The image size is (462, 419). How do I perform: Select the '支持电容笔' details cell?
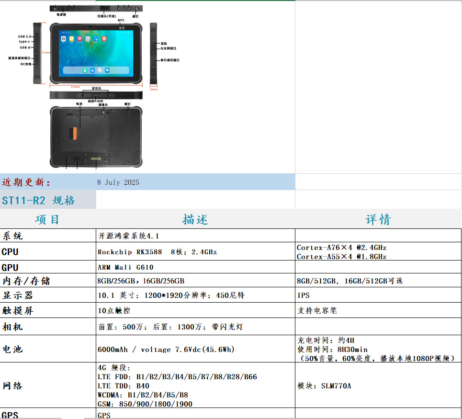(378, 310)
